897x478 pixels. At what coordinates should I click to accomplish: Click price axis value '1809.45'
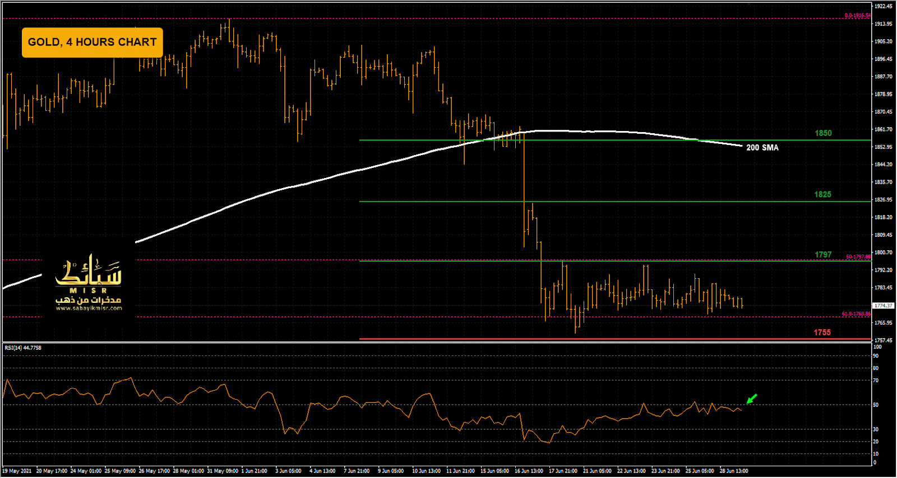(x=884, y=235)
